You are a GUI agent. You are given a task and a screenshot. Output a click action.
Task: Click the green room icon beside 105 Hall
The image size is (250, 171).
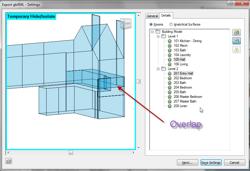[169, 59]
